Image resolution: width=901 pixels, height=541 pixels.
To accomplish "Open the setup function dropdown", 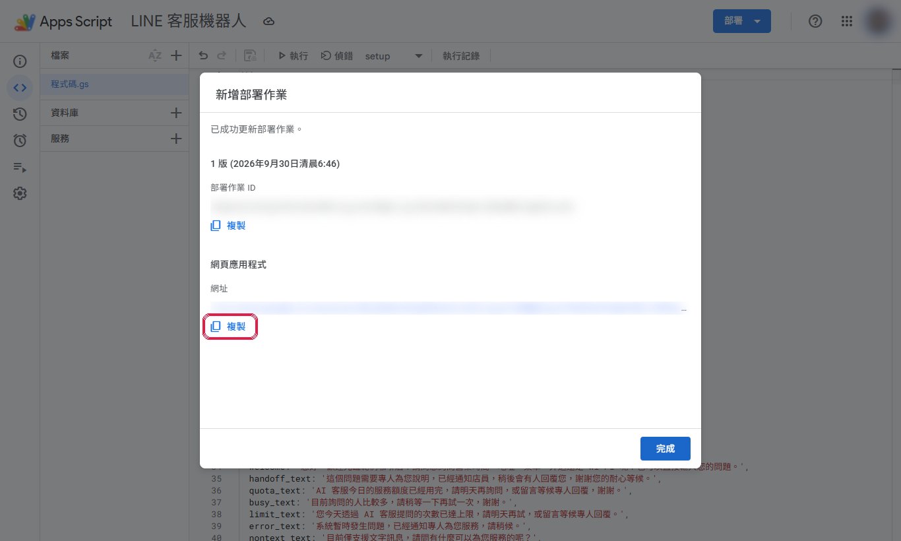I will [394, 56].
